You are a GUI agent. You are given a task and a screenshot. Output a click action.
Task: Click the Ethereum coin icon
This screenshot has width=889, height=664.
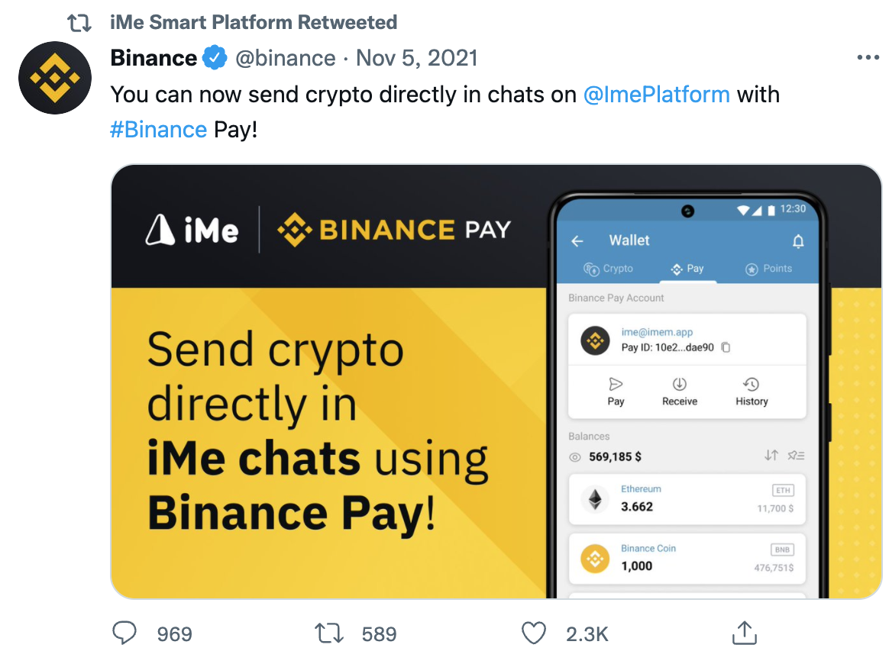click(x=594, y=500)
